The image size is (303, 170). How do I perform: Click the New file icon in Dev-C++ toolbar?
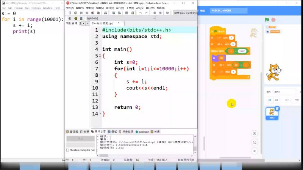click(70, 13)
